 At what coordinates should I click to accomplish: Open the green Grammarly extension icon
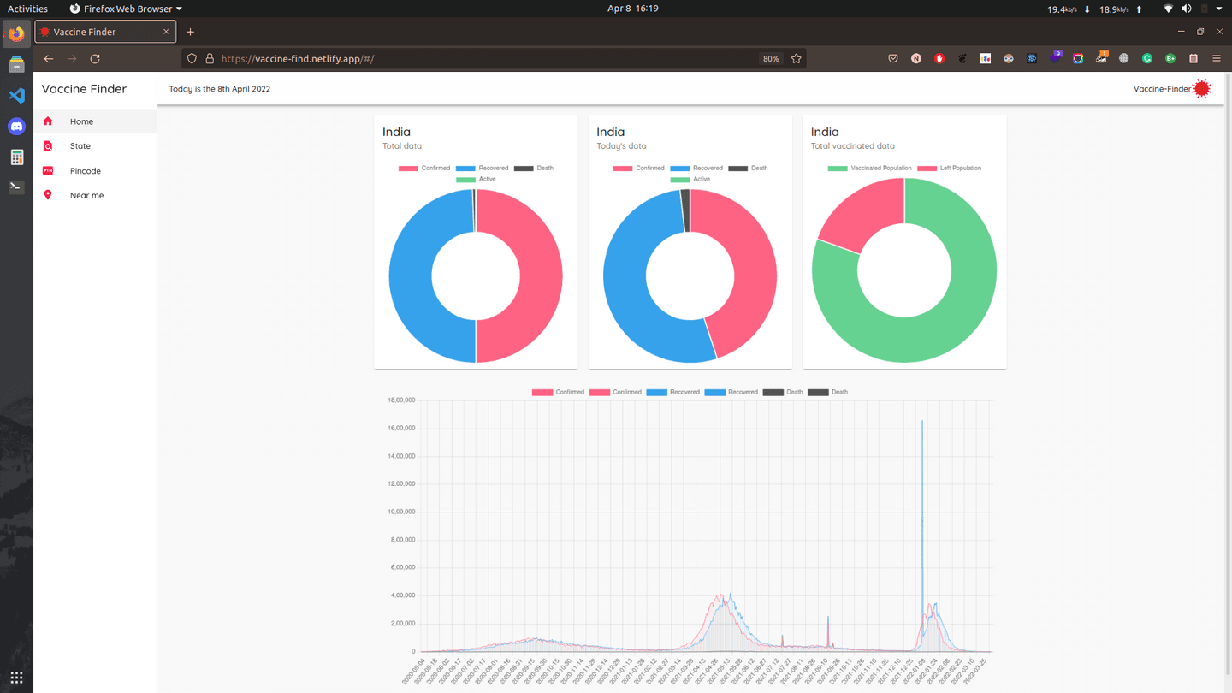pyautogui.click(x=1147, y=59)
